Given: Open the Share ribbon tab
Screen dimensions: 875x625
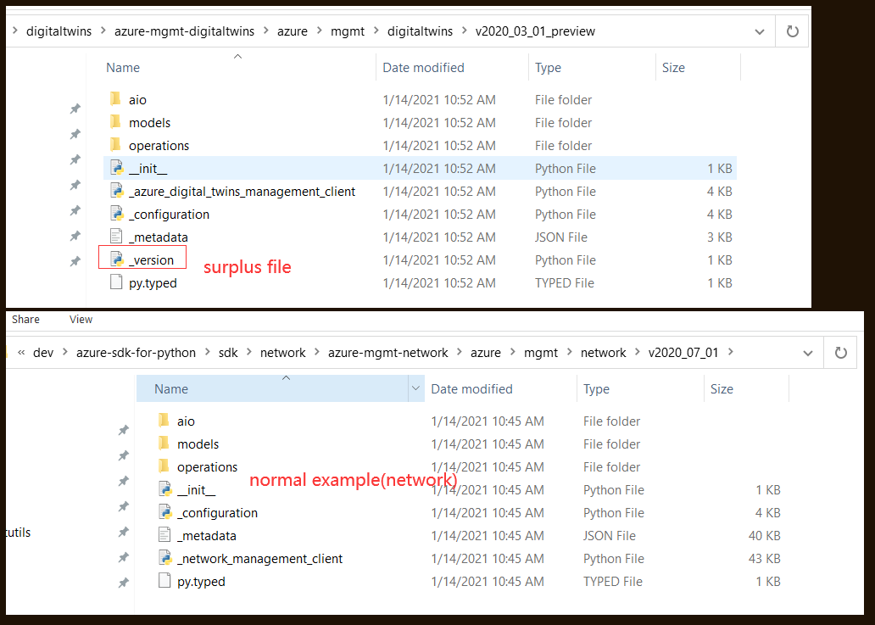Looking at the screenshot, I should click(25, 319).
